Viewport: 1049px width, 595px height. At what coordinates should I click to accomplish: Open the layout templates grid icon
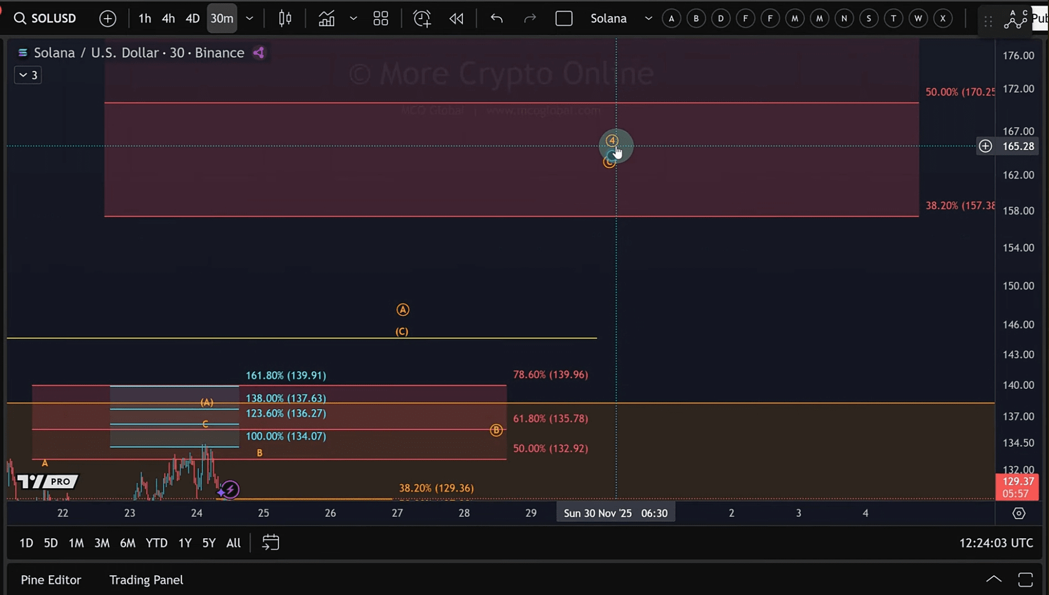[x=380, y=18]
